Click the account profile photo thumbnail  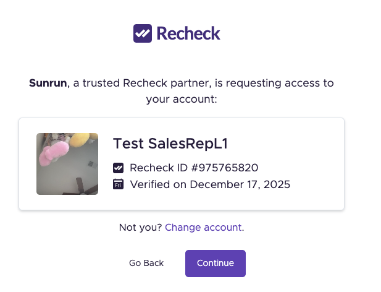click(67, 164)
